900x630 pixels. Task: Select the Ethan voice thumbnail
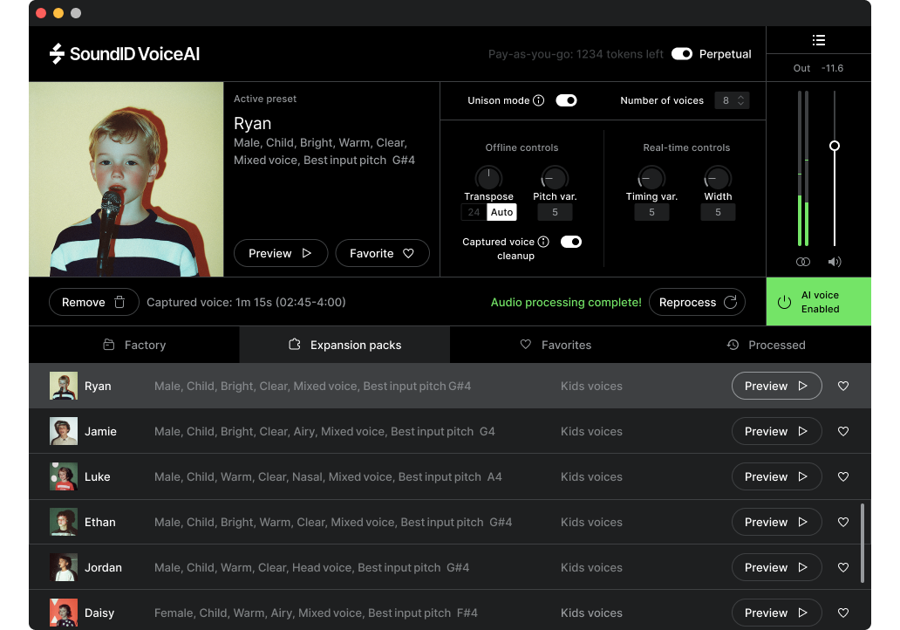(x=63, y=522)
